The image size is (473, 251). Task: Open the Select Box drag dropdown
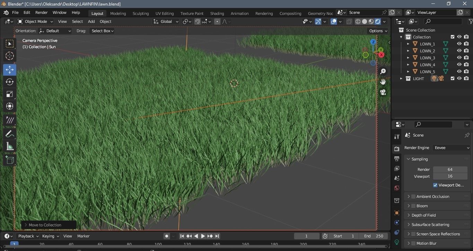point(102,31)
